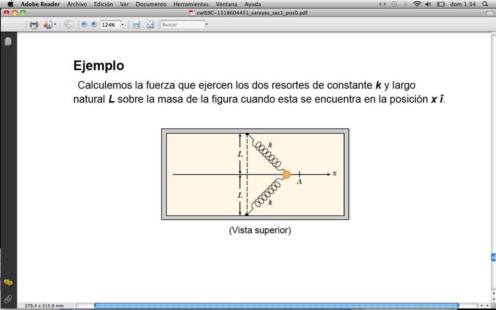Click the Wi-Fi status icon

(417, 4)
